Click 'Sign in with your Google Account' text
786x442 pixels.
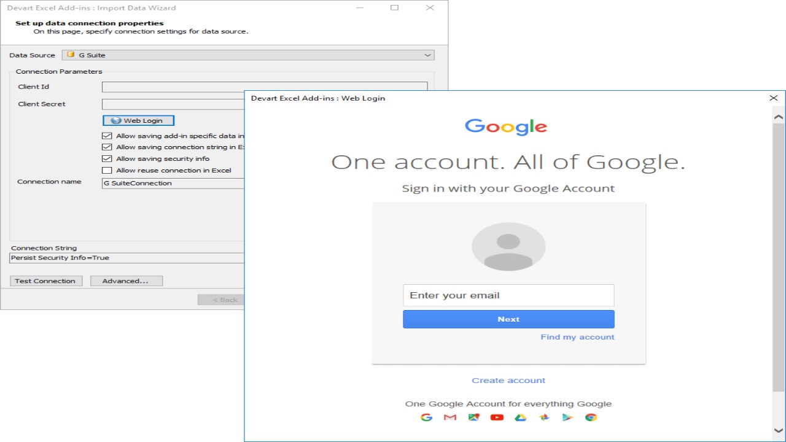[x=508, y=188]
